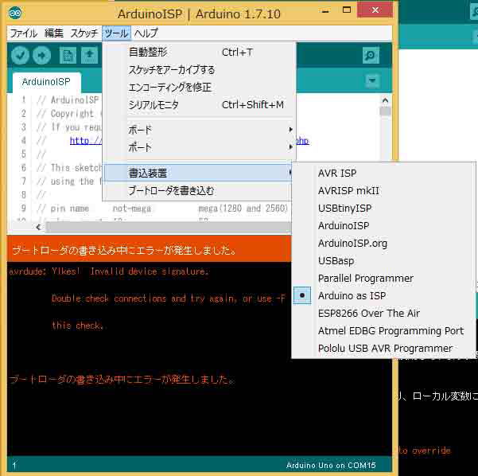Select AVRISP mkII programmer
The width and height of the screenshot is (478, 476).
coord(383,191)
